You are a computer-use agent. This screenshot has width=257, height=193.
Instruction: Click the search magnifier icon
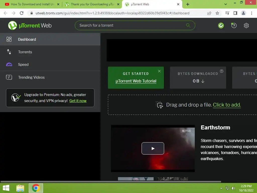(x=188, y=25)
